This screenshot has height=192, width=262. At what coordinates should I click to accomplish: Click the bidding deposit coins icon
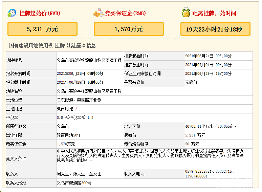click(x=98, y=13)
